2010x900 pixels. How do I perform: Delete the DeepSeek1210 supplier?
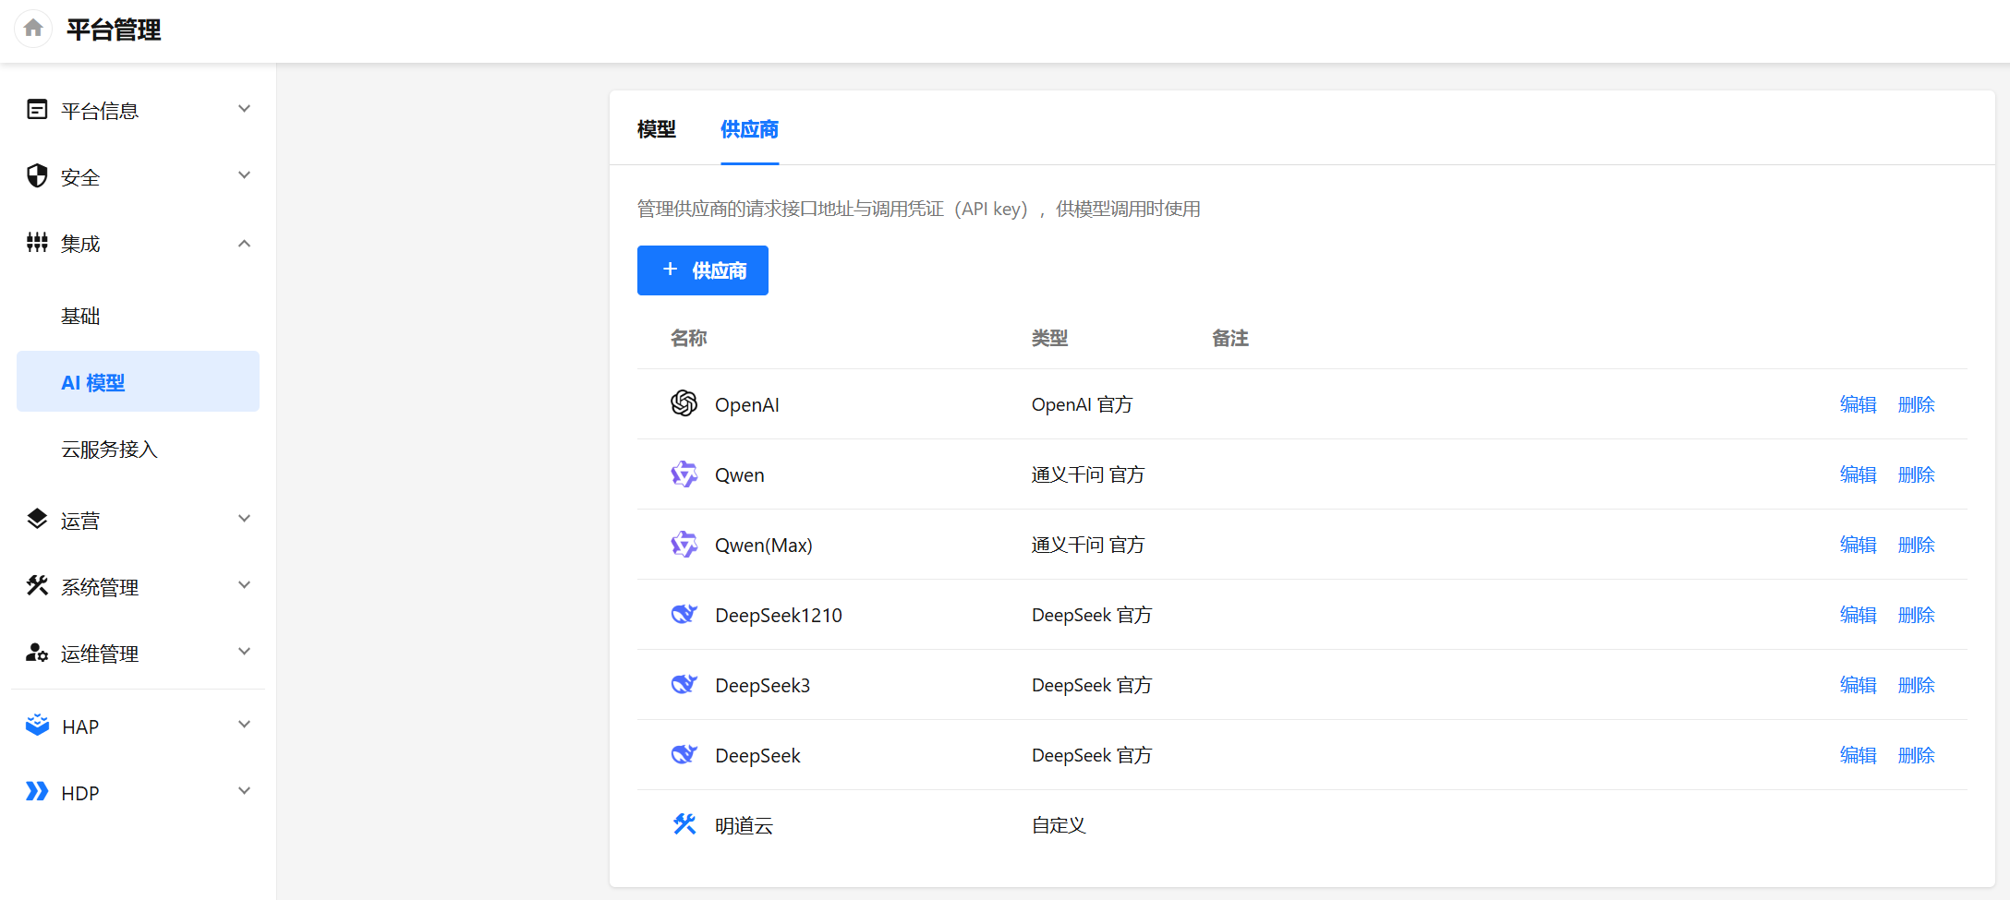click(1916, 615)
